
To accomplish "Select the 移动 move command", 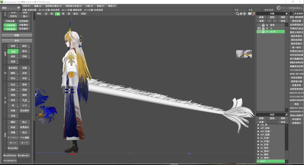I will [x=24, y=51].
